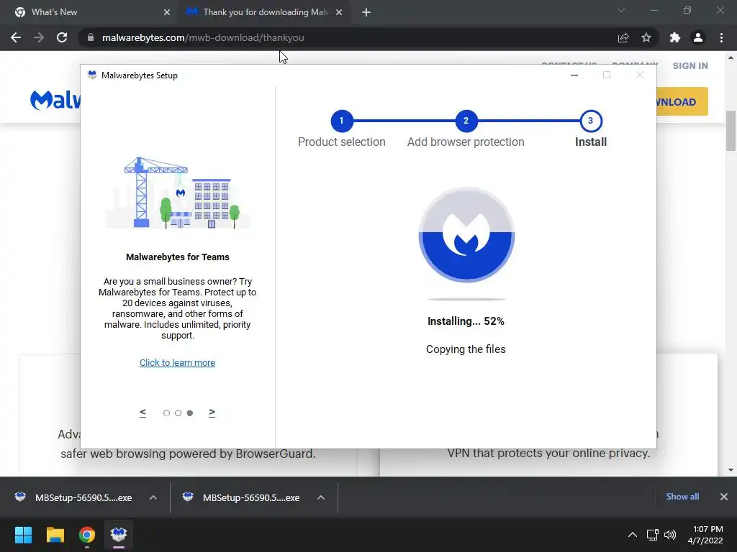The width and height of the screenshot is (737, 552).
Task: Click the address bar lock icon
Action: [x=91, y=37]
